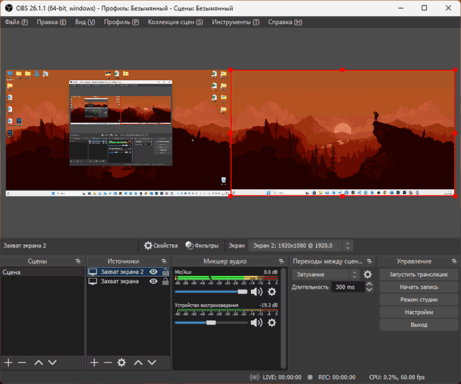The image size is (461, 384).
Task: Open the 'Инструменты' menu
Action: coord(235,22)
